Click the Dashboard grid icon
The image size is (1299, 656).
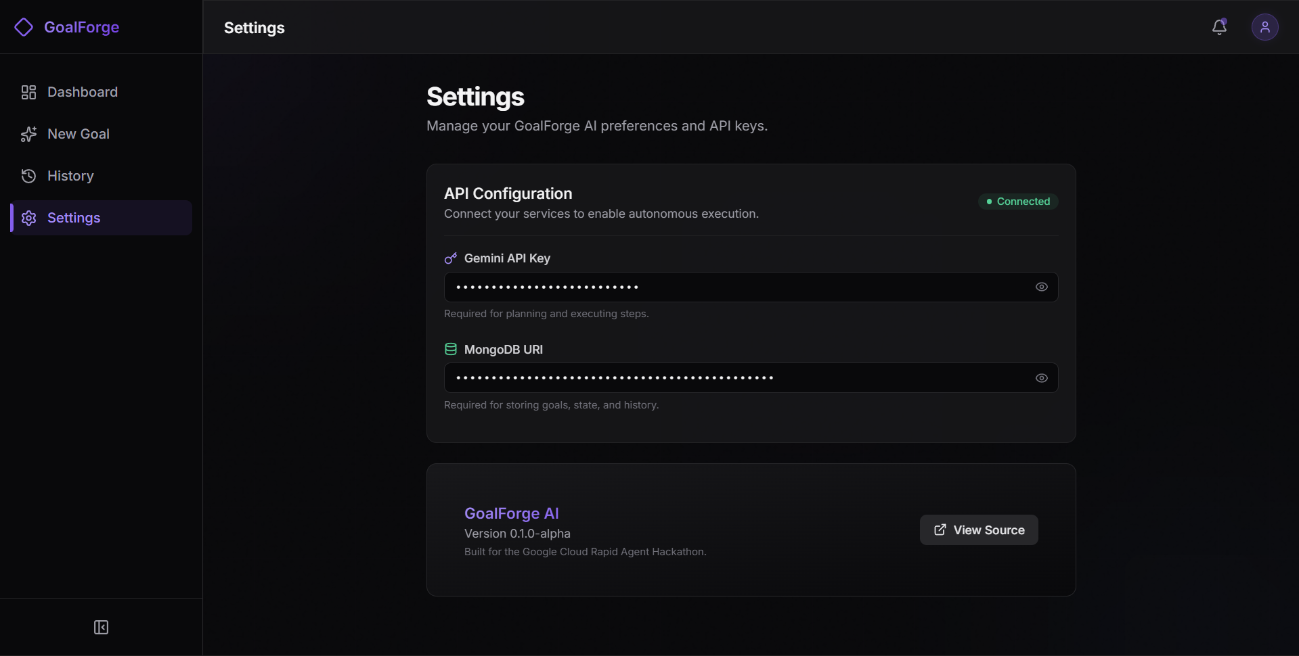click(28, 92)
